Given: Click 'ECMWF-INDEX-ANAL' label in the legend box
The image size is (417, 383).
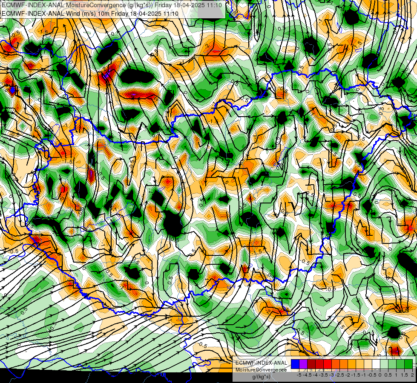Looking at the screenshot, I should [261, 363].
